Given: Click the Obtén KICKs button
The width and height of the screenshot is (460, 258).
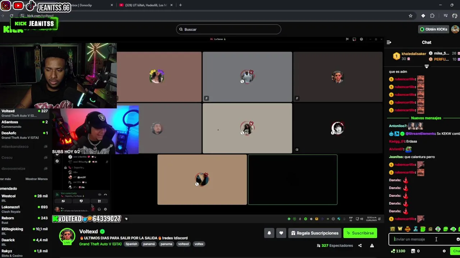Looking at the screenshot, I should click(x=434, y=29).
